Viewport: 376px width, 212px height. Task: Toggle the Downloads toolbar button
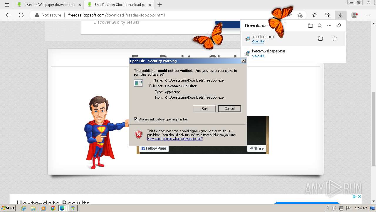point(341,15)
